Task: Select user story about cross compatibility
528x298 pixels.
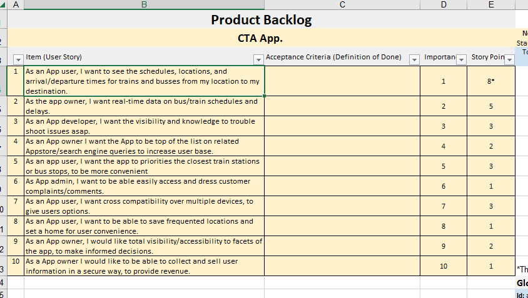Action: pyautogui.click(x=144, y=206)
